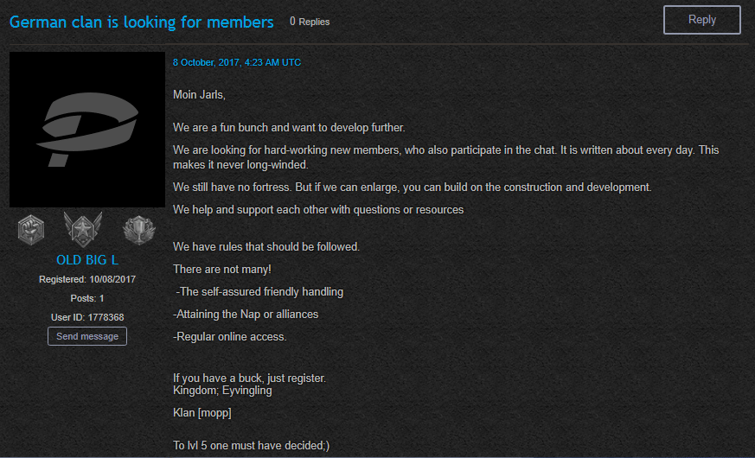Click the 'There are not many!' line
755x458 pixels.
(x=222, y=270)
